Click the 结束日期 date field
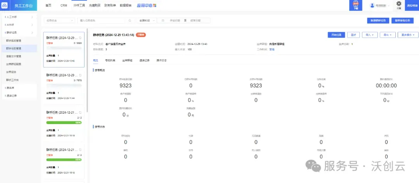This screenshot has height=183, width=419. pyautogui.click(x=195, y=21)
